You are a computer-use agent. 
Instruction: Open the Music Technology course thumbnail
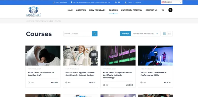118,56
